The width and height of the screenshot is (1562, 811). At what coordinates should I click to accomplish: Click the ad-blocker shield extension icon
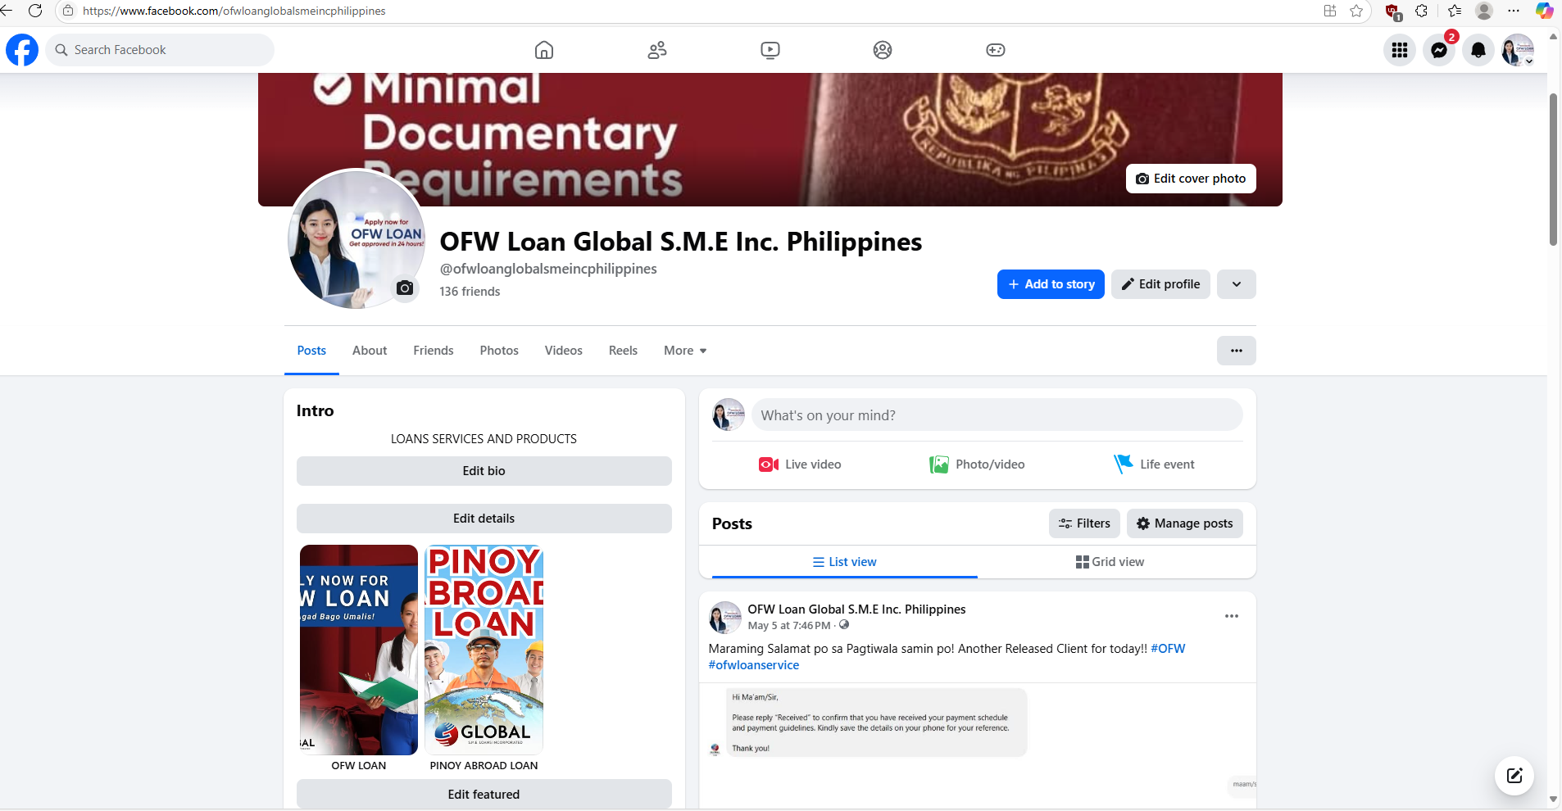[1392, 11]
